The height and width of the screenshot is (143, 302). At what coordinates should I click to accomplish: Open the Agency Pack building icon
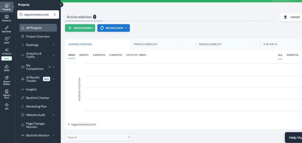[x=6, y=91]
